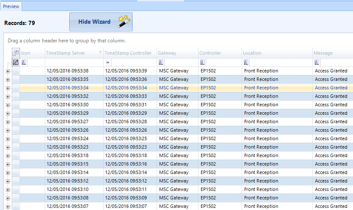Click Access Granted in the 09:53:07 row
The height and width of the screenshot is (210, 353).
(331, 206)
